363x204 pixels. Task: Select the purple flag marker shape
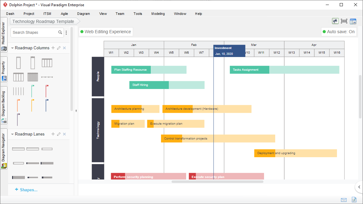tap(18, 120)
